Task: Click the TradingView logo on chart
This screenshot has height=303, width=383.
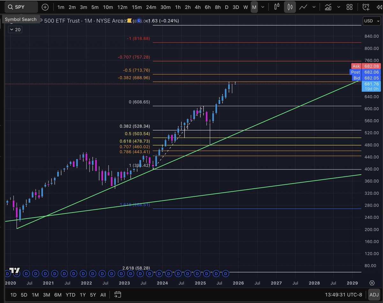Action: coord(15,270)
